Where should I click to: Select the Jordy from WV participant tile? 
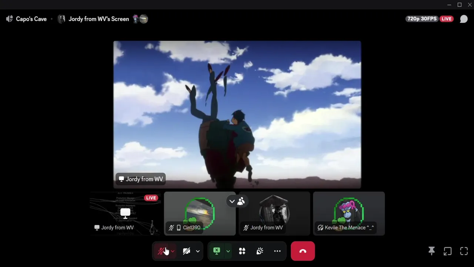274,214
